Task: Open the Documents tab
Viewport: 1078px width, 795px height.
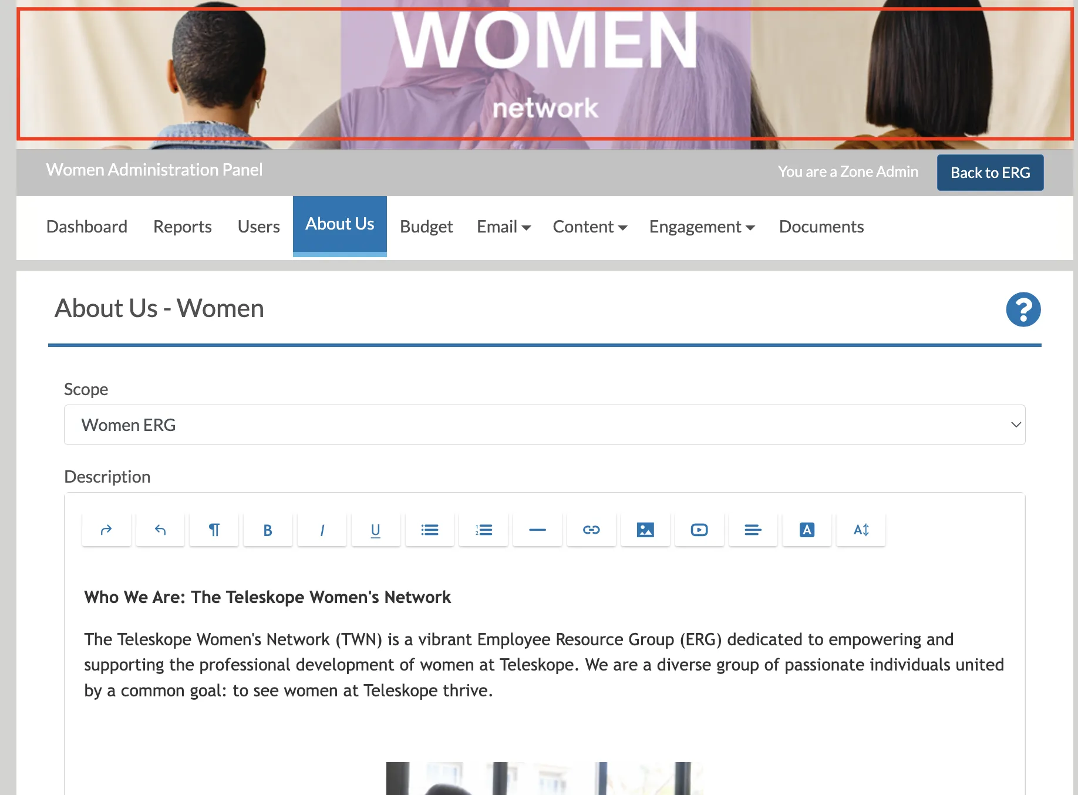Action: point(821,227)
